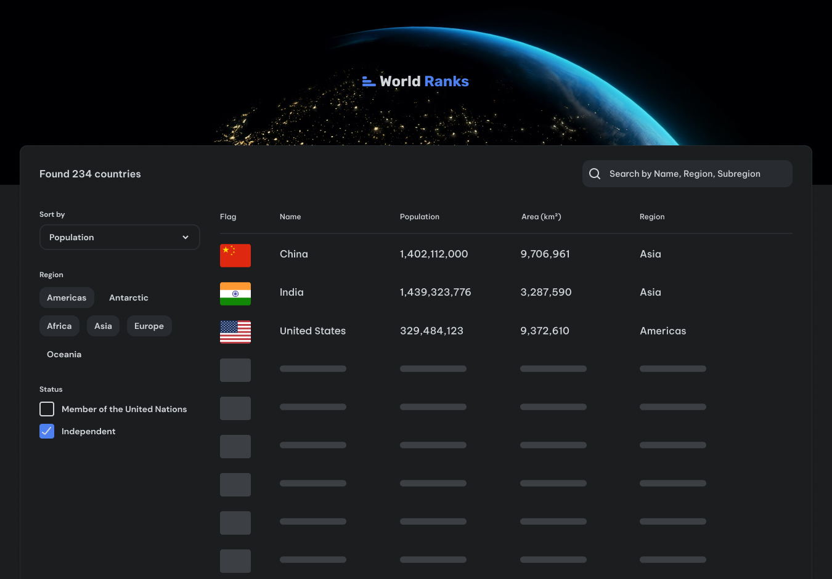The height and width of the screenshot is (579, 832).
Task: Click the Population column header
Action: click(x=420, y=217)
